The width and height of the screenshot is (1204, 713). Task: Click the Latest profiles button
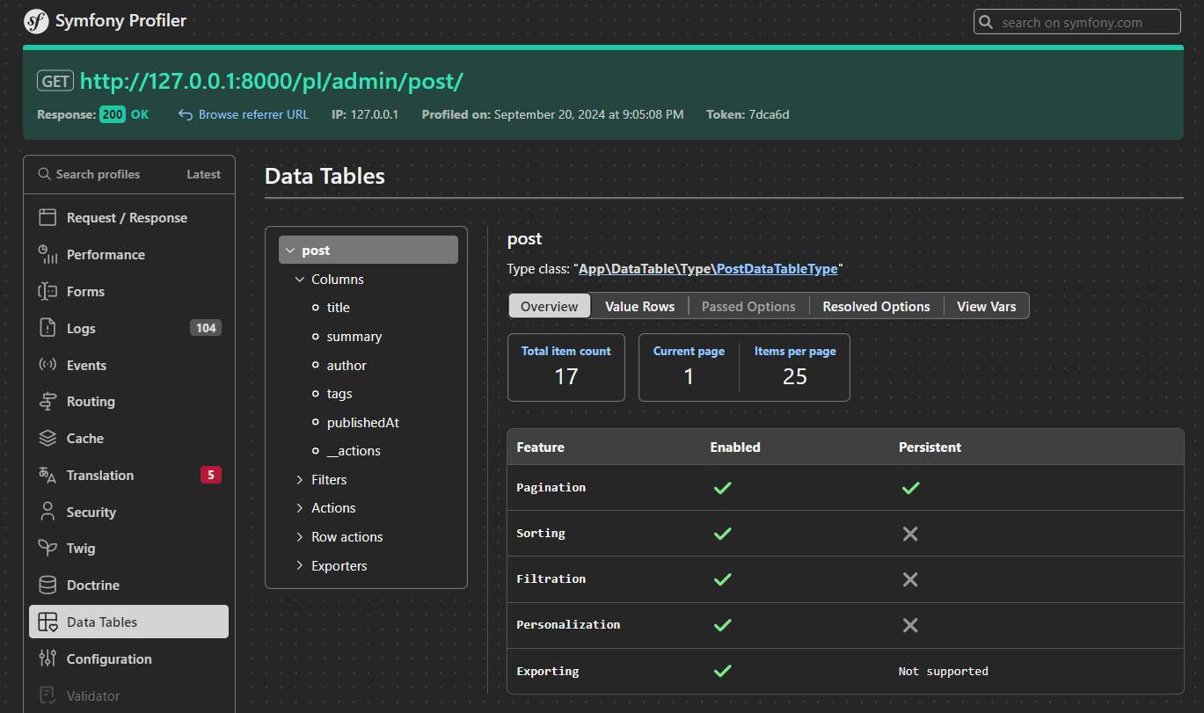[x=203, y=174]
